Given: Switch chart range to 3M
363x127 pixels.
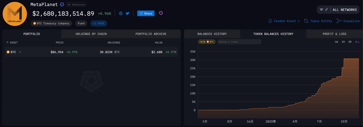Looking at the screenshot, I should (x=350, y=42).
